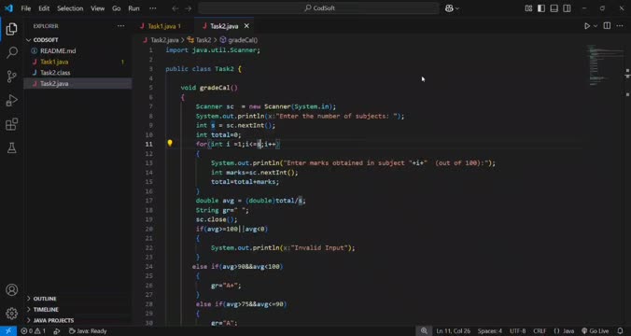
Task: Open the Source Control view
Action: tap(12, 76)
